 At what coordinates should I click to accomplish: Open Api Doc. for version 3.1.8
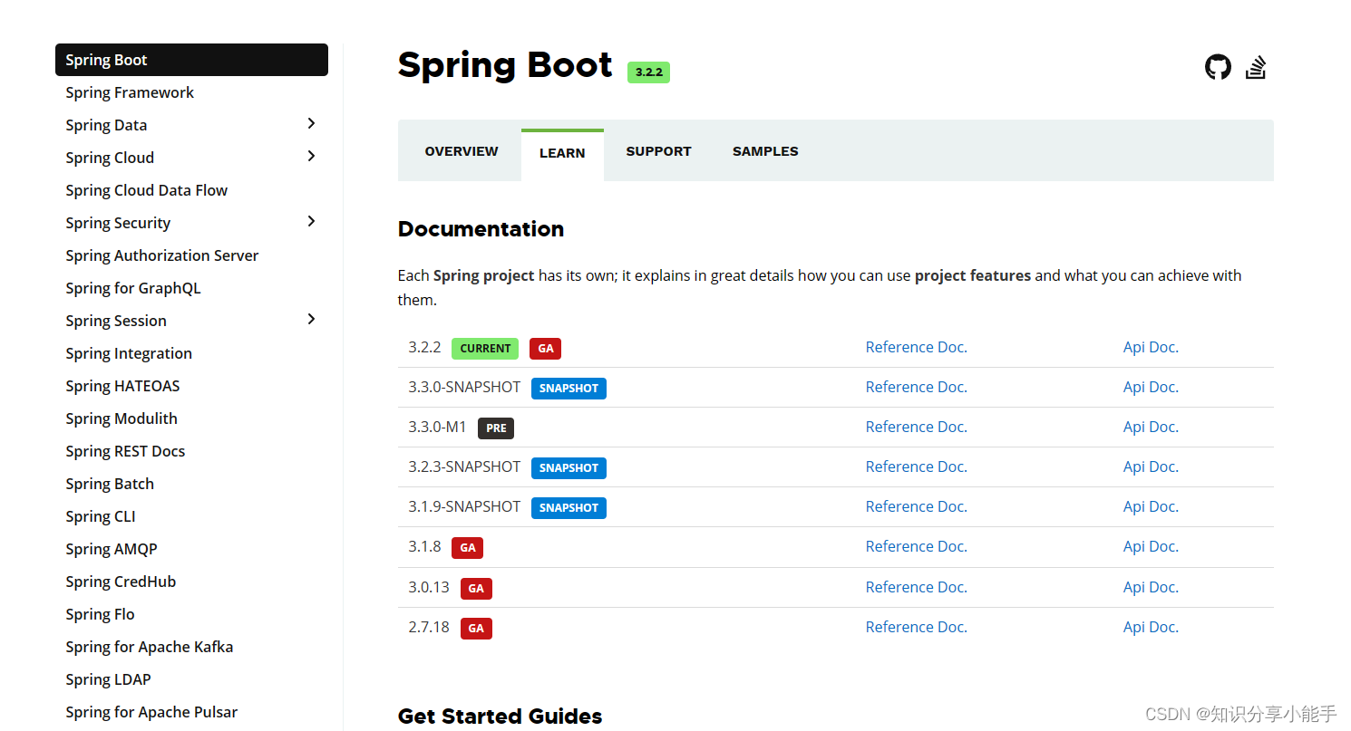(1151, 546)
